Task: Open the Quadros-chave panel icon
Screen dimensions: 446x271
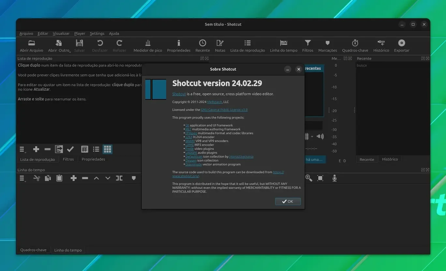Action: (x=355, y=46)
